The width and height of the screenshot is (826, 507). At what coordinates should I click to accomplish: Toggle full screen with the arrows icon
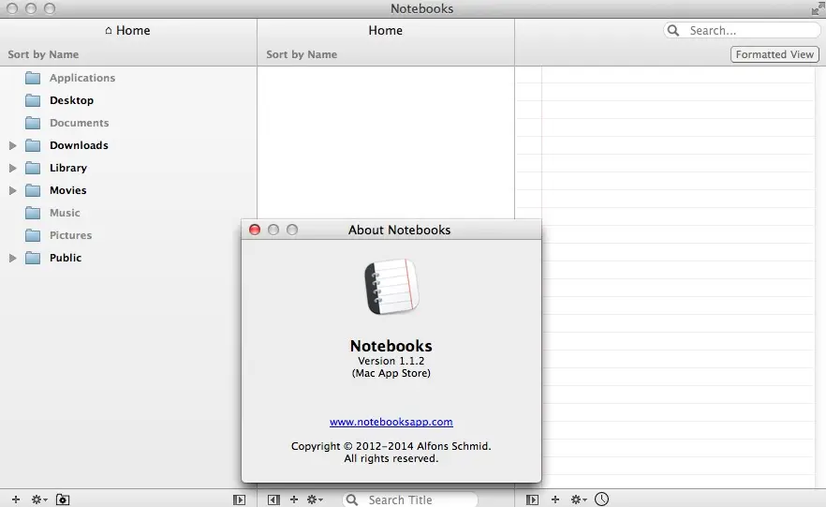pyautogui.click(x=818, y=9)
